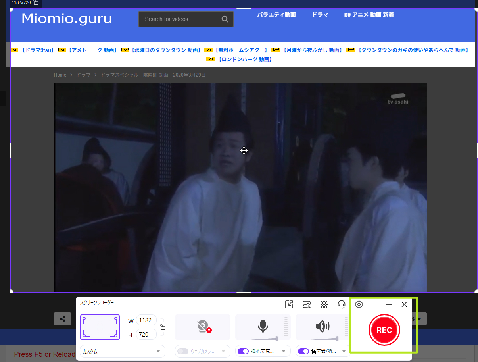478x362 pixels.
Task: Click the disabled webcam icon tile
Action: tap(203, 327)
